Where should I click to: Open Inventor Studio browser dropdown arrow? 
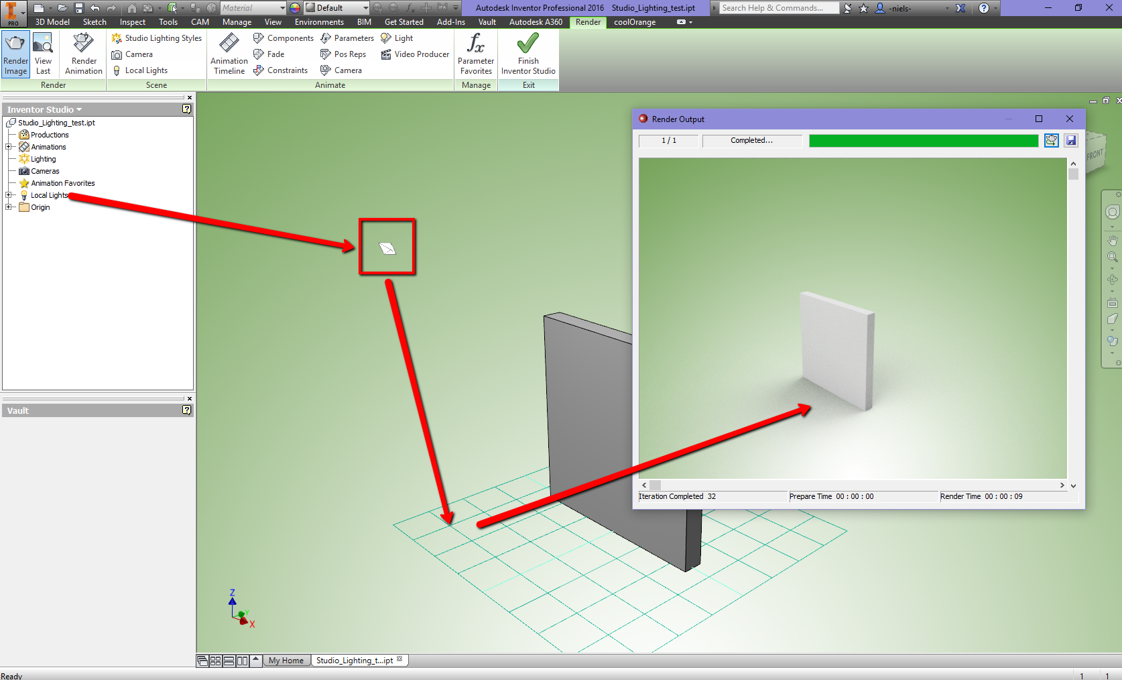pyautogui.click(x=79, y=109)
